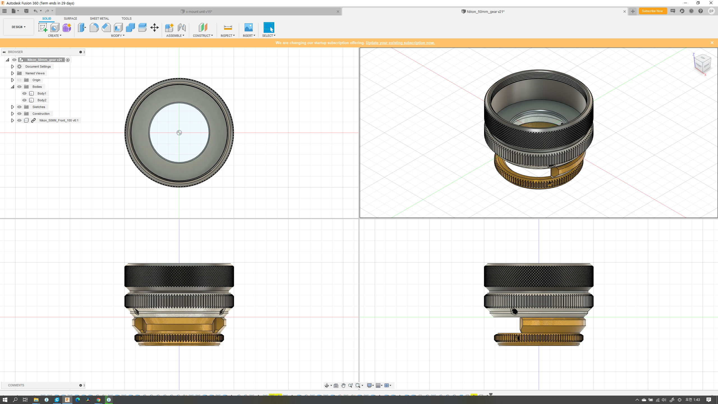Image resolution: width=718 pixels, height=404 pixels.
Task: Click the Subscribe Now button
Action: point(652,11)
